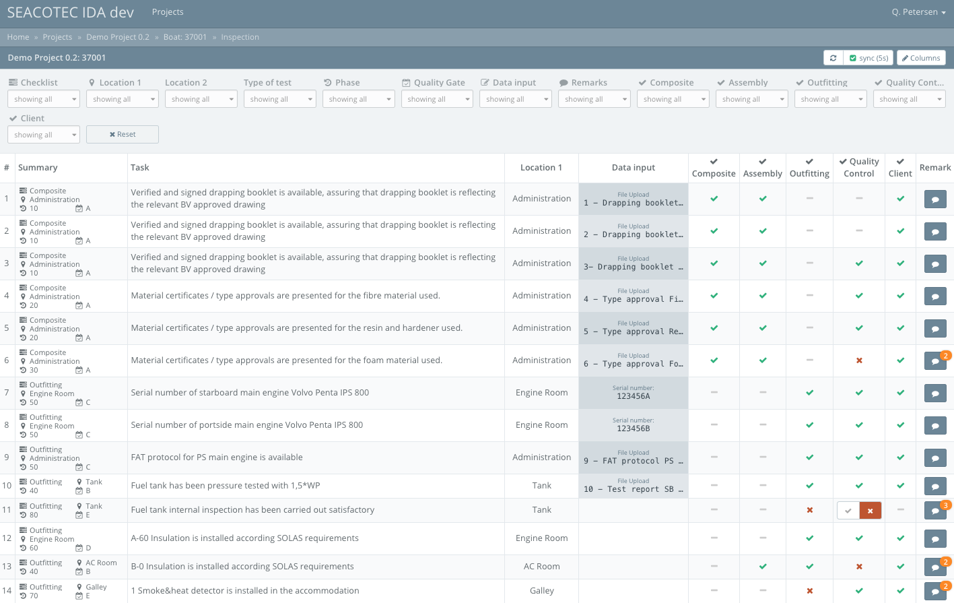Open the Client filter dropdown
Image resolution: width=954 pixels, height=603 pixels.
(44, 135)
